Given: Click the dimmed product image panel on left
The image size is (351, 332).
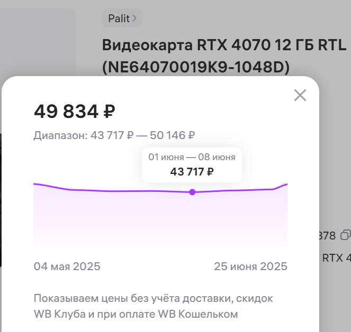Looking at the screenshot, I should 38,42.
